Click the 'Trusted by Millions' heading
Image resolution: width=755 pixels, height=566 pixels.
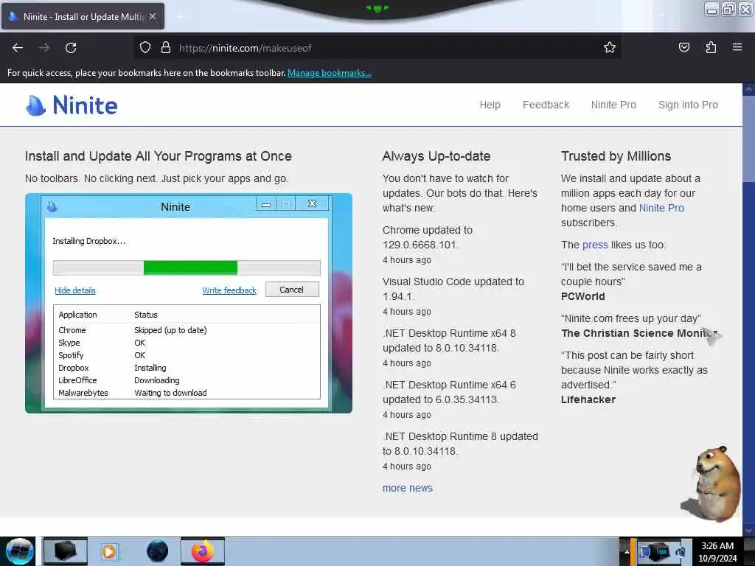(x=616, y=156)
